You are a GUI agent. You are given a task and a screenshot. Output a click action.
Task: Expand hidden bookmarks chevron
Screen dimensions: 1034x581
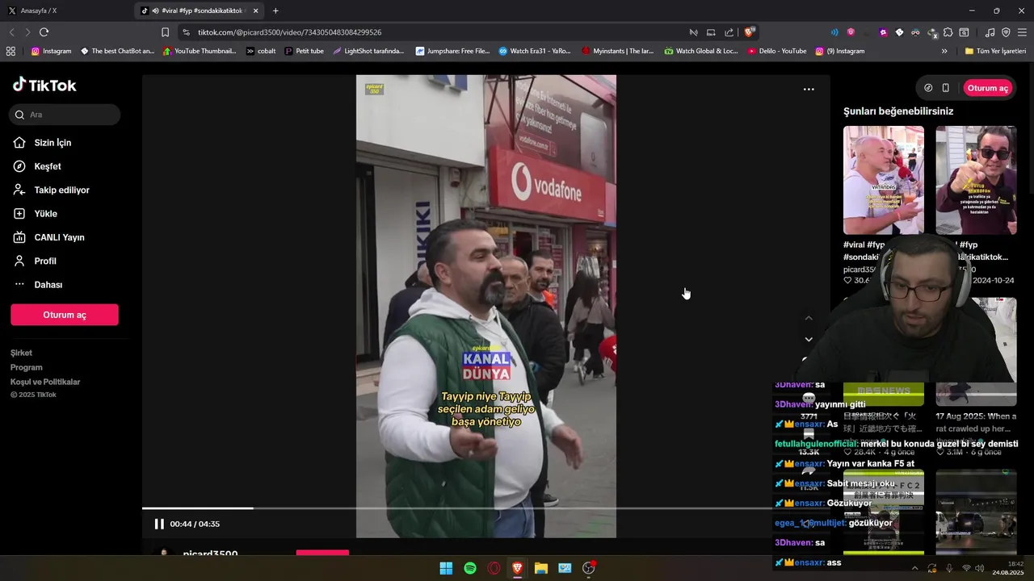[944, 51]
